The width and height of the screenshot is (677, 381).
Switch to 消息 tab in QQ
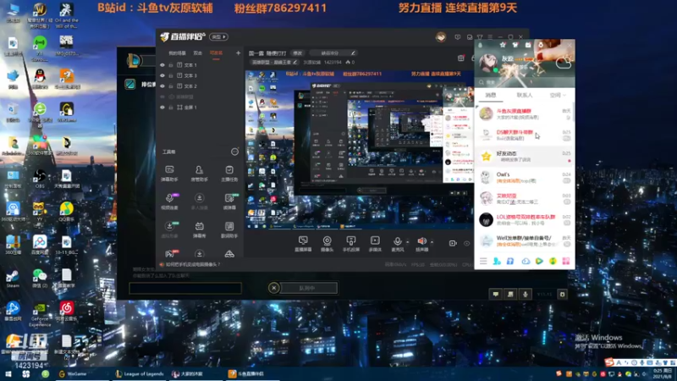point(491,95)
